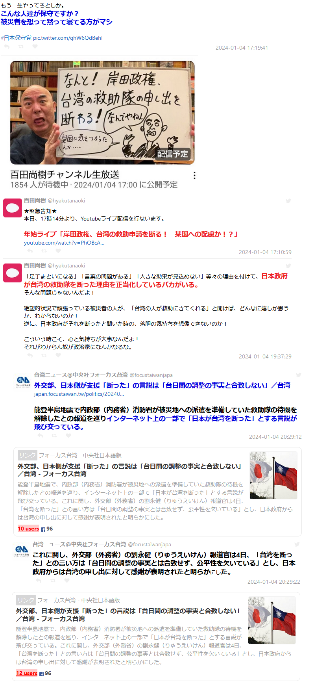Click the Facebook share count beside 10 users
This screenshot has height=694, width=314.
pyautogui.click(x=47, y=529)
